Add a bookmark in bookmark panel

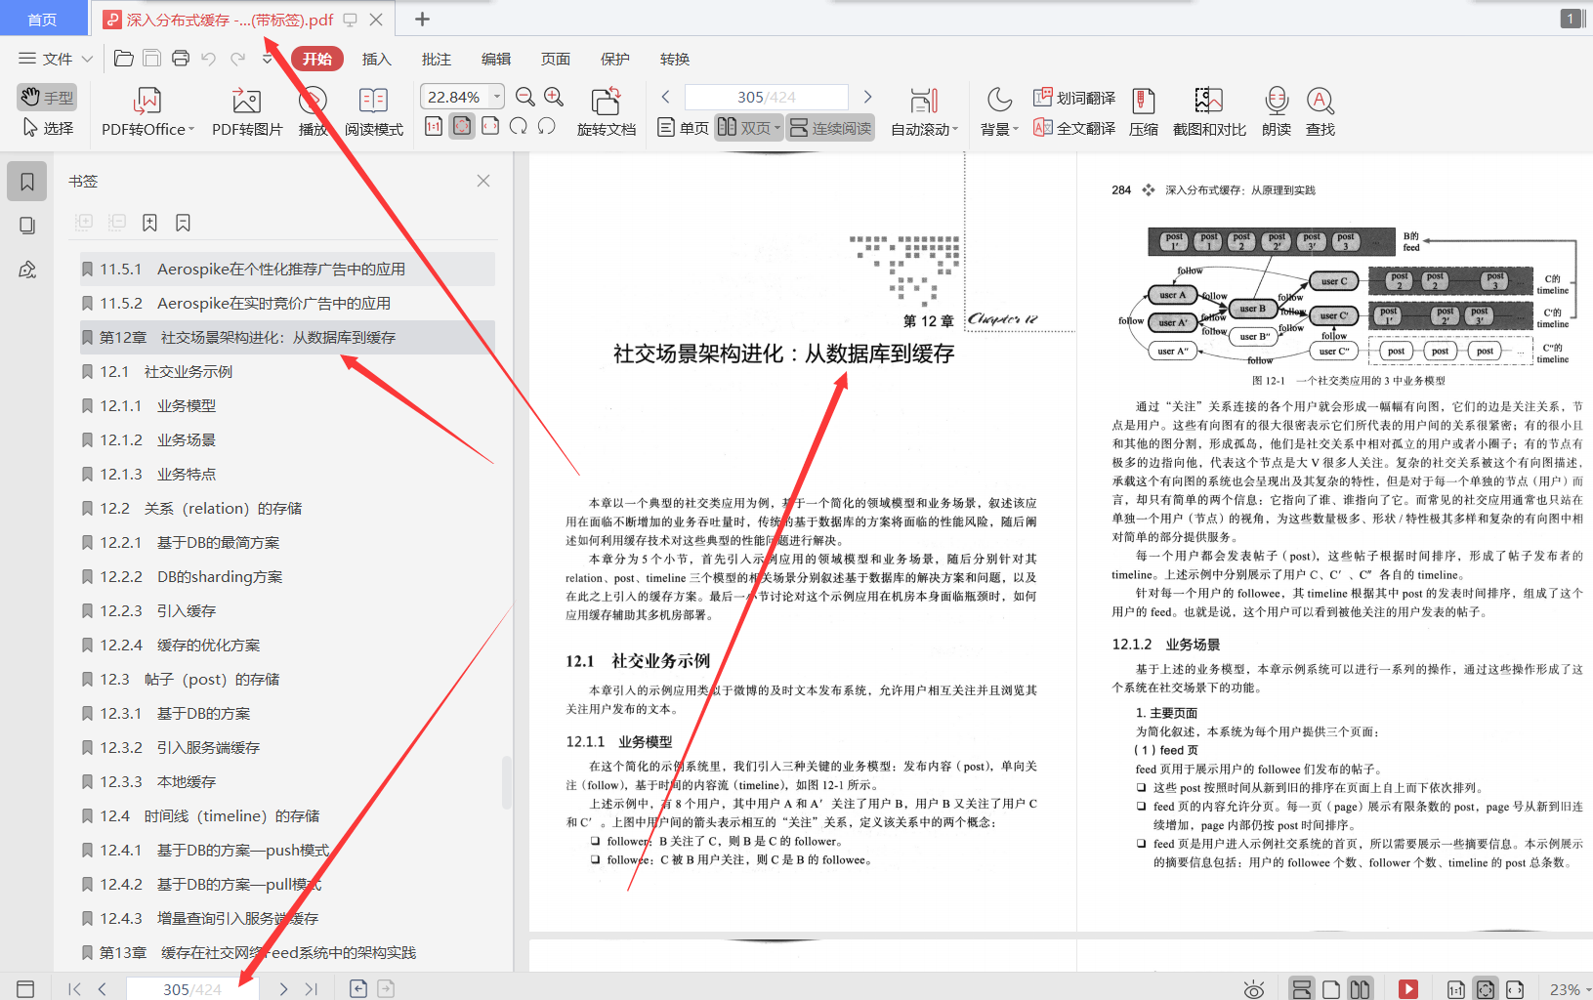coord(149,223)
